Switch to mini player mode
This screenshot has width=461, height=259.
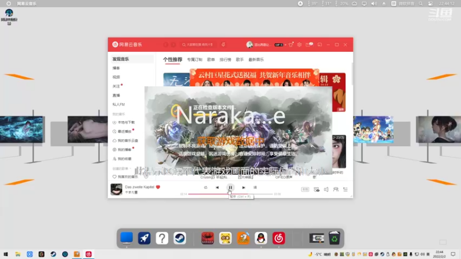tap(320, 45)
